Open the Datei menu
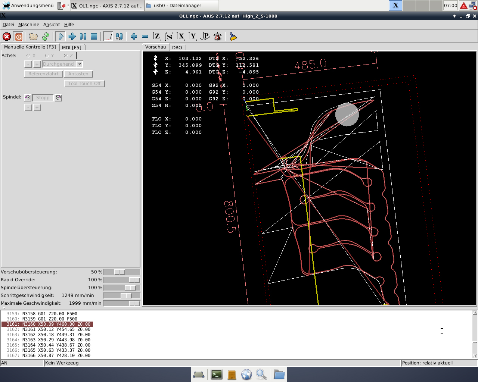The image size is (478, 382). tap(8, 25)
